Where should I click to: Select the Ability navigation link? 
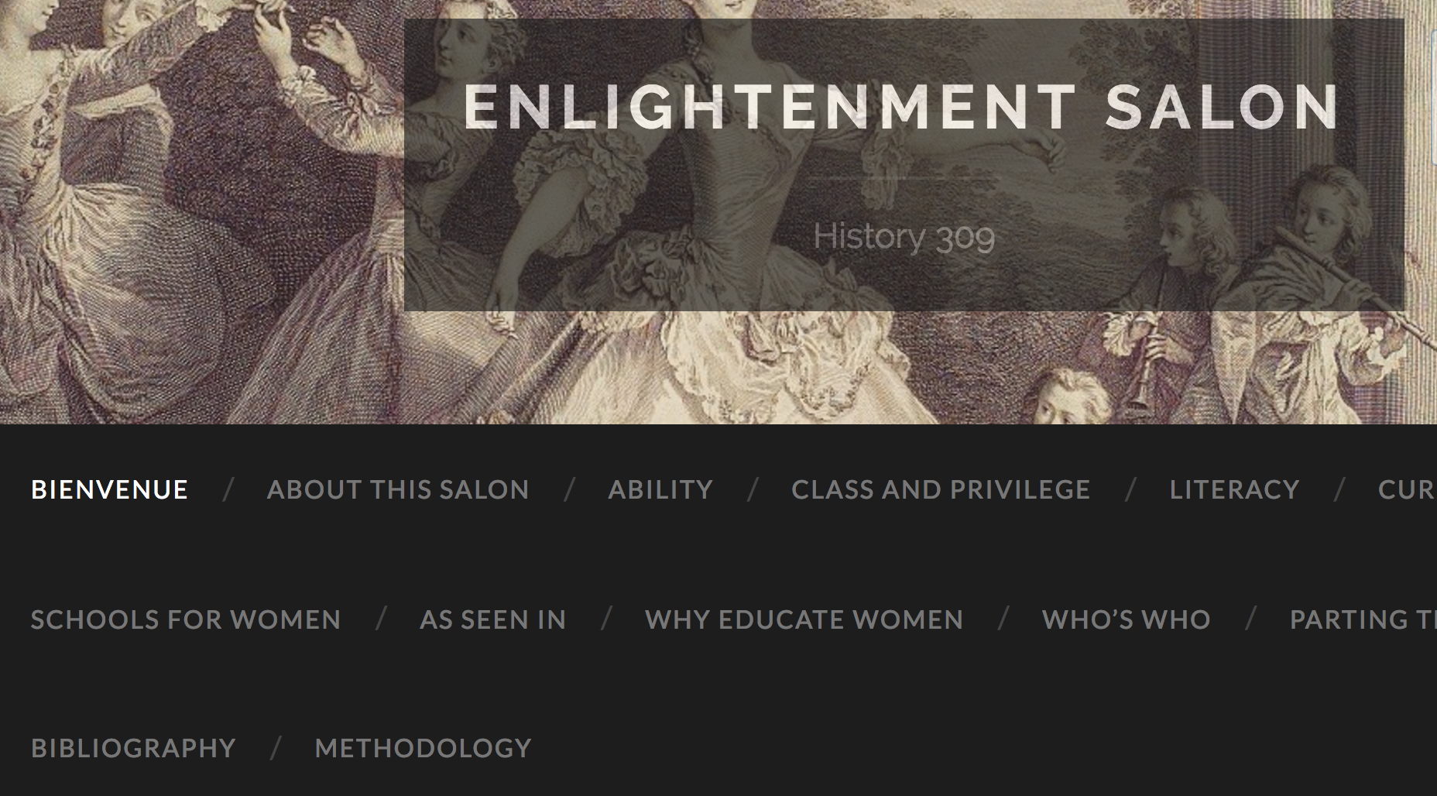point(660,489)
